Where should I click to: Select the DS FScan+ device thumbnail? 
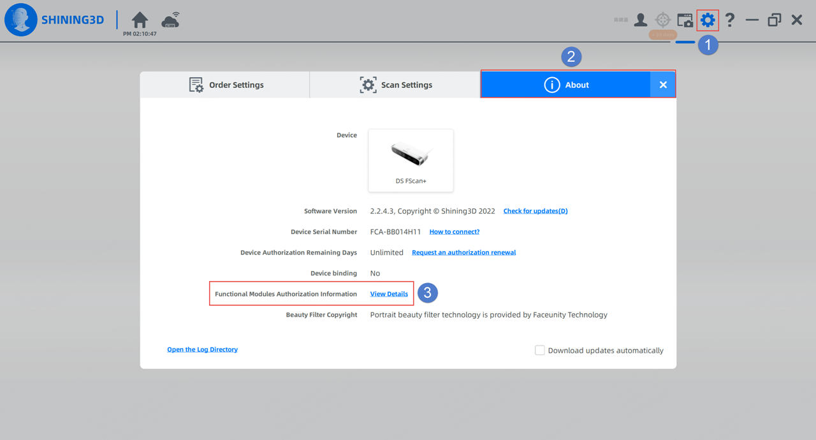[411, 160]
